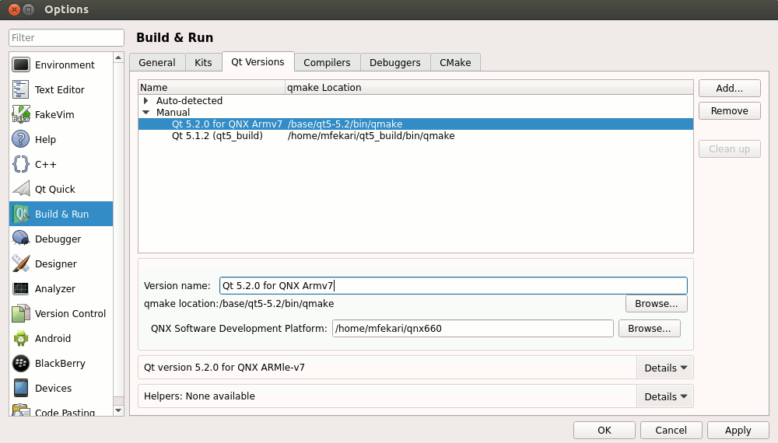Click the Name column header
The image size is (778, 443).
(212, 87)
